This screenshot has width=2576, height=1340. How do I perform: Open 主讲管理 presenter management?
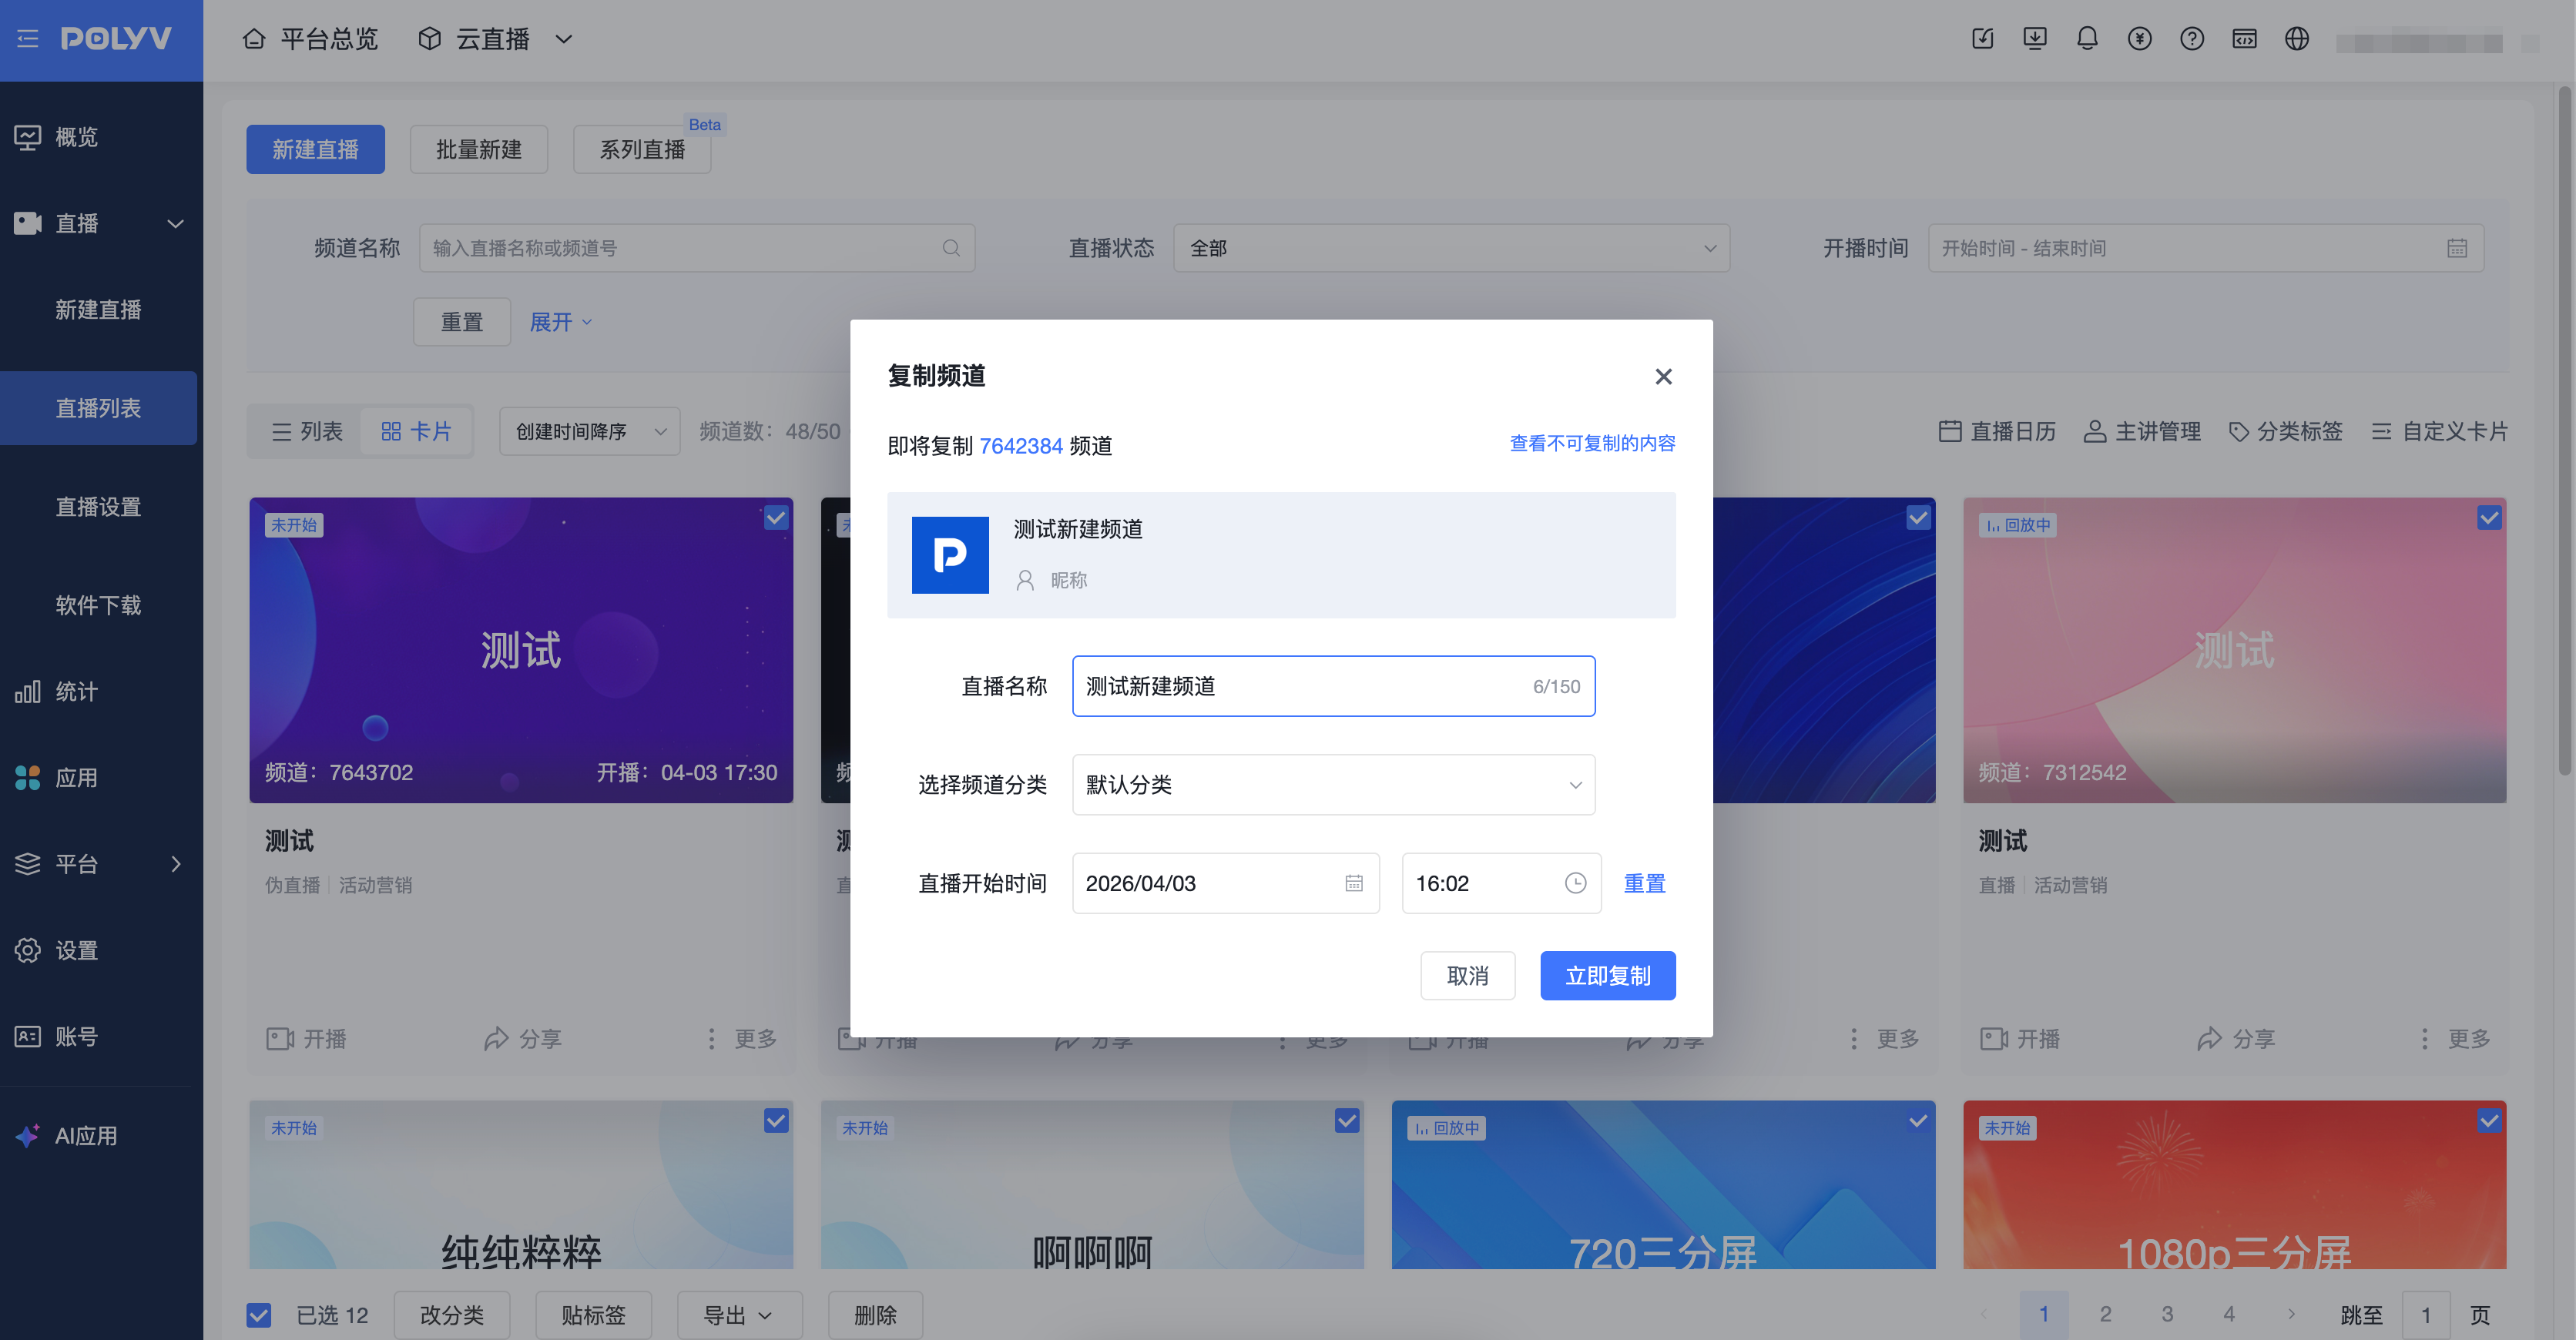point(2142,431)
